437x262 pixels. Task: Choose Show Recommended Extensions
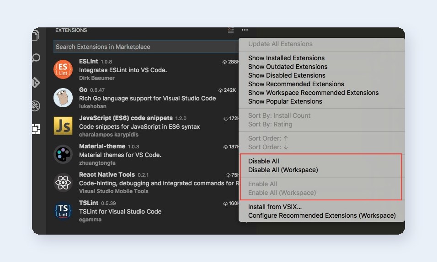(x=296, y=84)
